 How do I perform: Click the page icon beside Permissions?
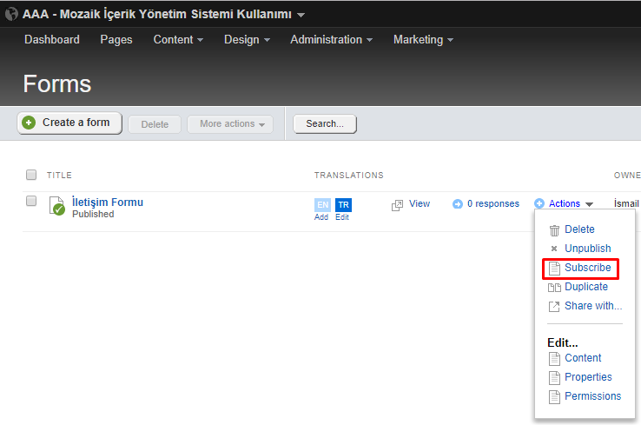554,397
